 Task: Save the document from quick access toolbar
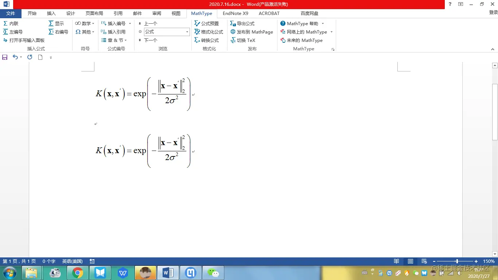coord(5,57)
